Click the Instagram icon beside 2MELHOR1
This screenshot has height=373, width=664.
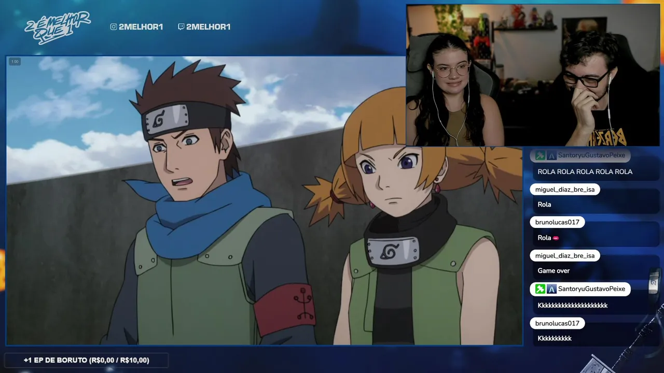tap(114, 26)
